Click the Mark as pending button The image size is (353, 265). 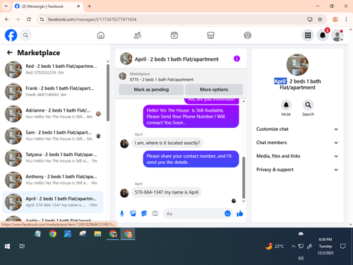point(151,90)
